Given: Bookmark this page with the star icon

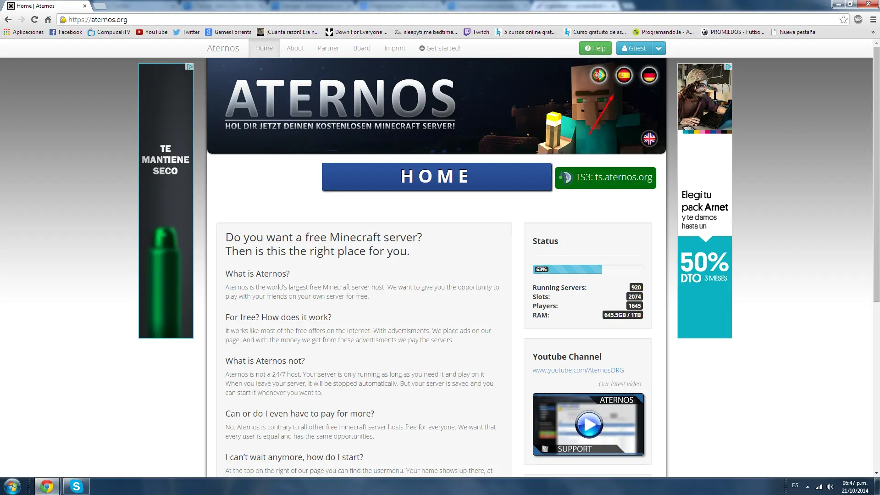Looking at the screenshot, I should tap(843, 20).
